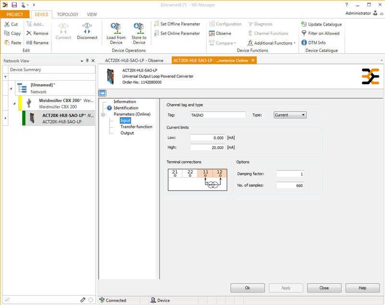Click Filter on Allowed funnel icon

click(304, 34)
